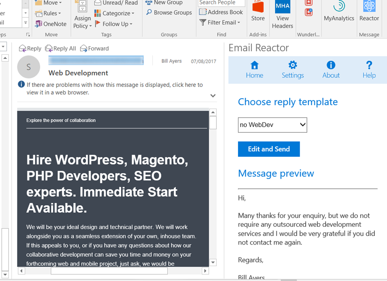The height and width of the screenshot is (281, 387).
Task: Expand message header with chevron
Action: tap(213, 96)
